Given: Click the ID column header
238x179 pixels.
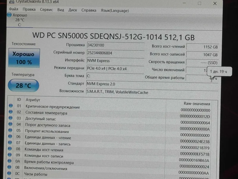Looking at the screenshot, I should coord(19,100).
